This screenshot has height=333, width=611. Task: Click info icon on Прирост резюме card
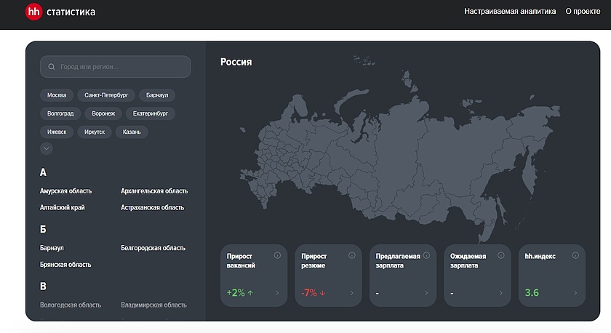tap(352, 255)
